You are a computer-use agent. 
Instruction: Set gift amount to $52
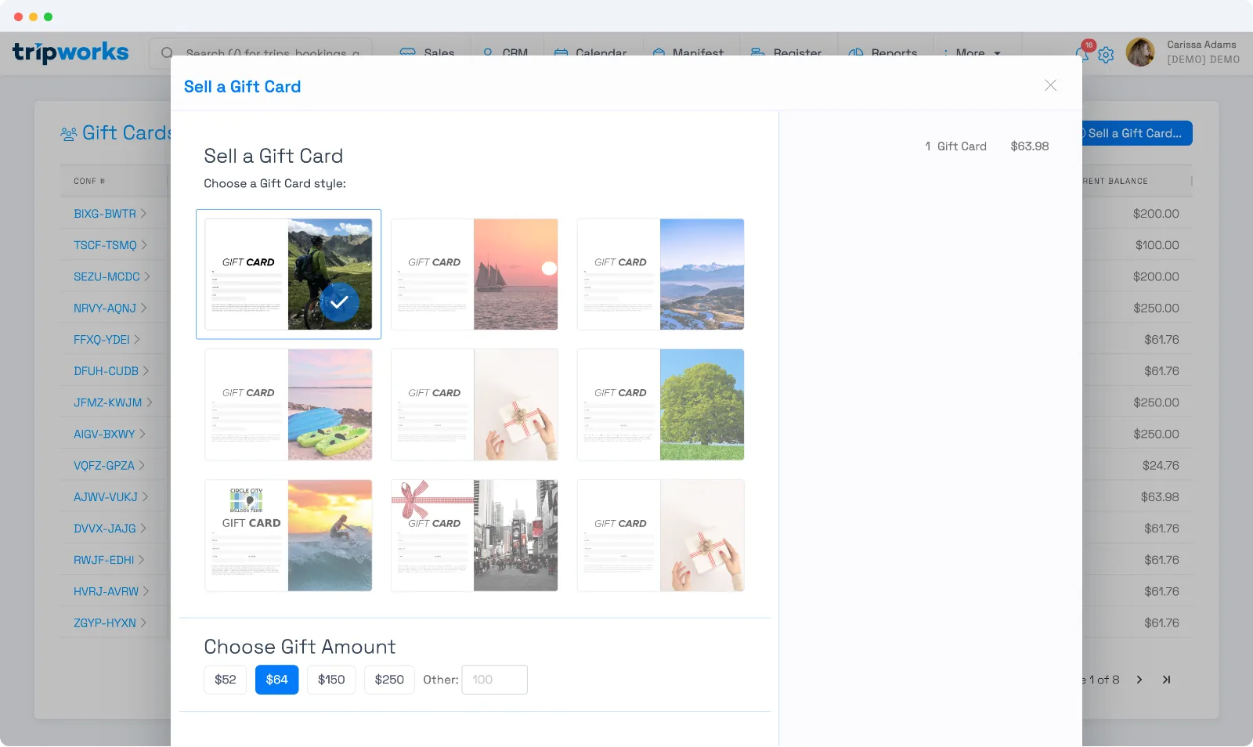(226, 680)
